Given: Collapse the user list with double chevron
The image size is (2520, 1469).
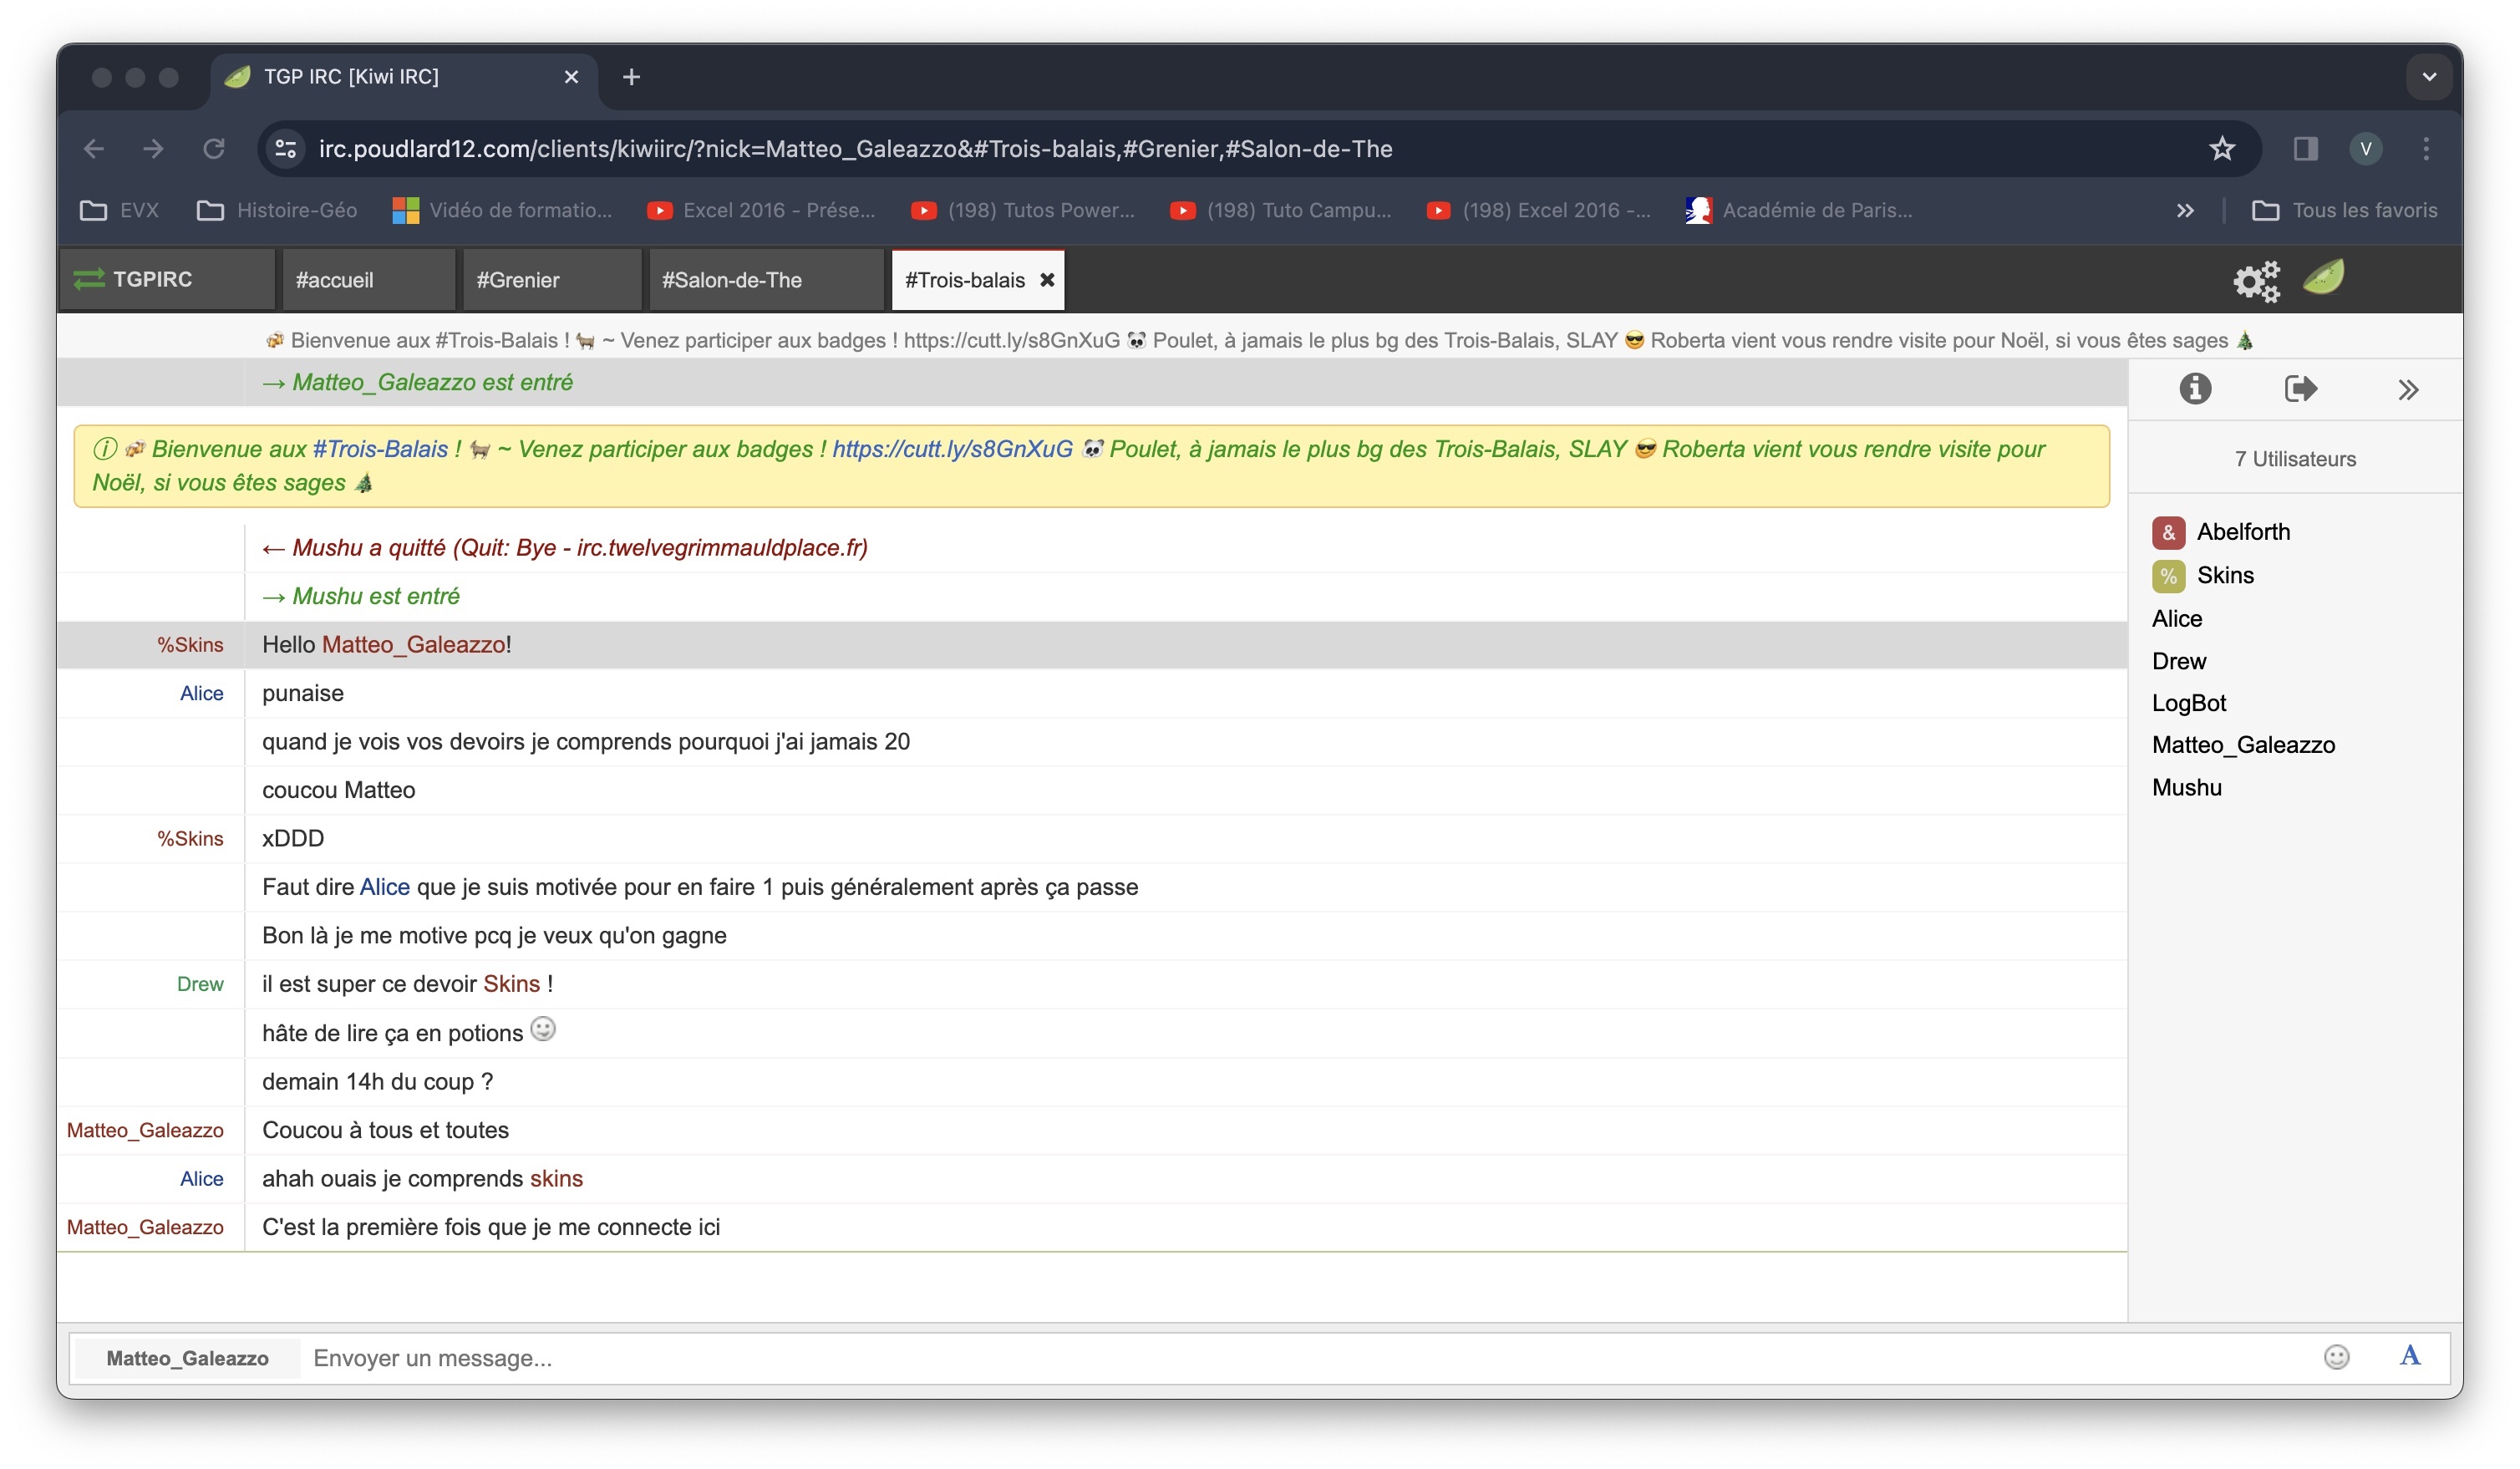Looking at the screenshot, I should pyautogui.click(x=2408, y=390).
